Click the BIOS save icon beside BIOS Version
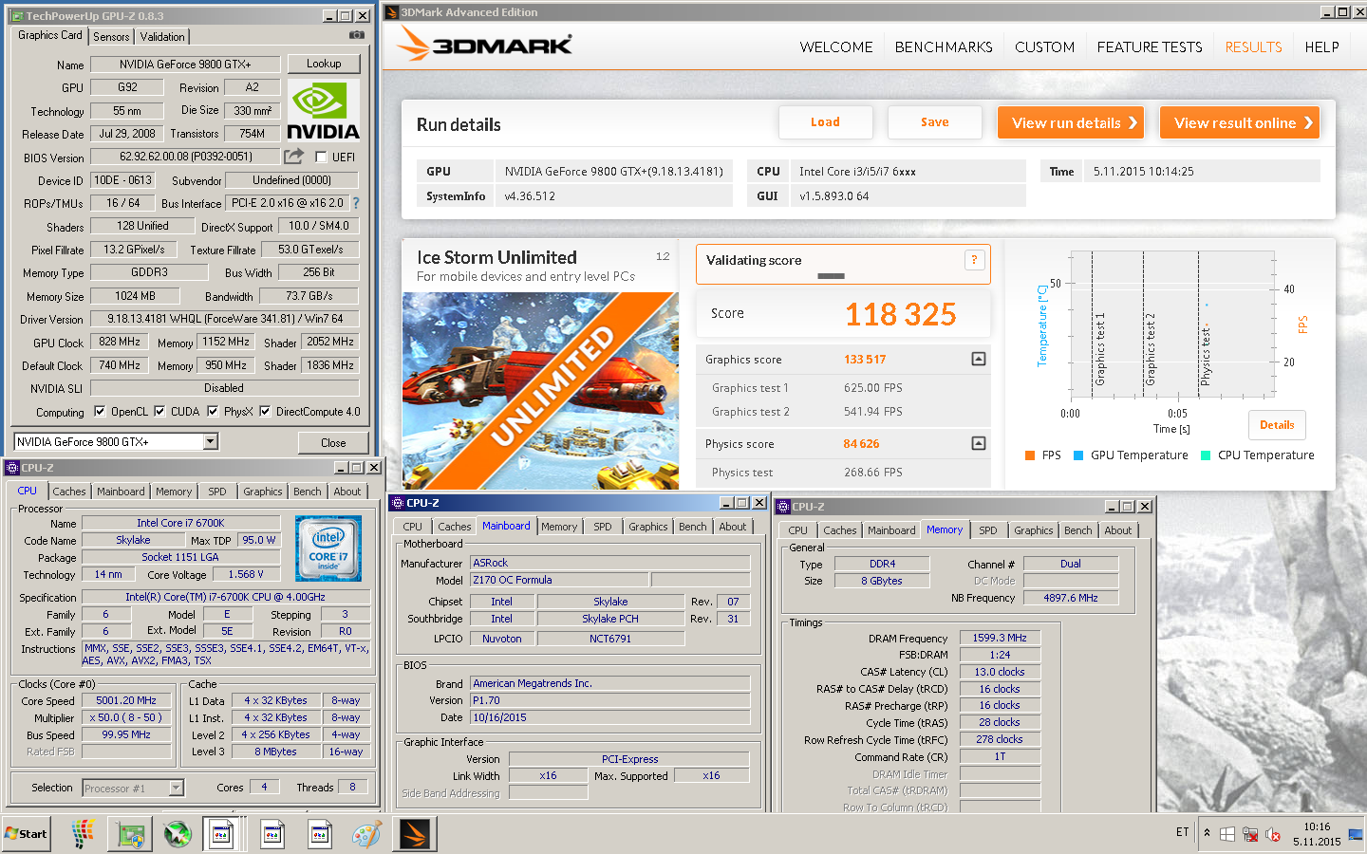This screenshot has height=854, width=1367. point(294,156)
